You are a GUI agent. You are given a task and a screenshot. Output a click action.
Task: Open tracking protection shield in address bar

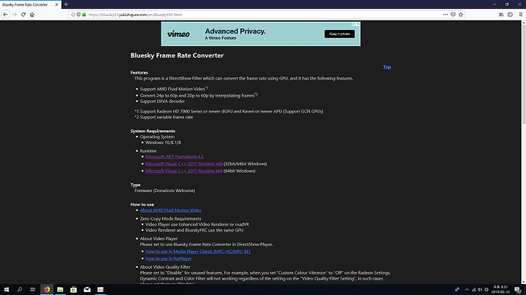[78, 15]
